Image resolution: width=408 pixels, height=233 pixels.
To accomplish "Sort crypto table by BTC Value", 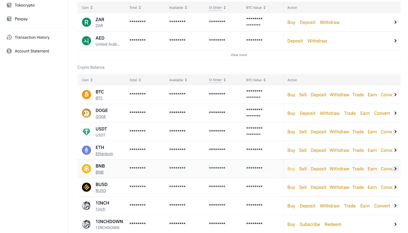I will pos(264,80).
